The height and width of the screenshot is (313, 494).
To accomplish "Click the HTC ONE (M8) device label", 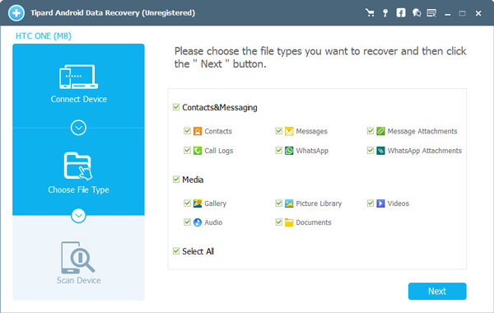I will [44, 36].
